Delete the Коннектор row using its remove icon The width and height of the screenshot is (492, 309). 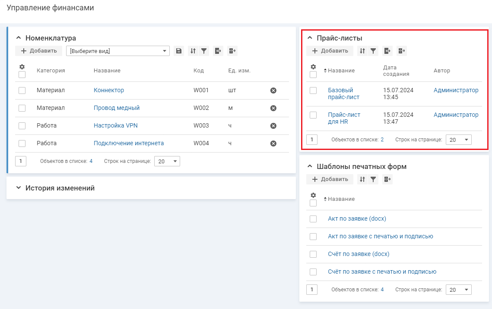(273, 91)
